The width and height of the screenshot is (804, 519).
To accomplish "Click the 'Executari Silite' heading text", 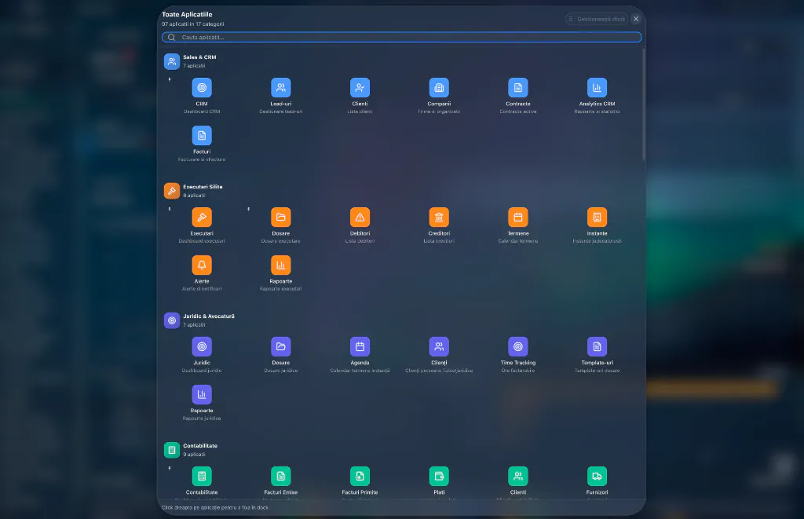I will [x=203, y=187].
